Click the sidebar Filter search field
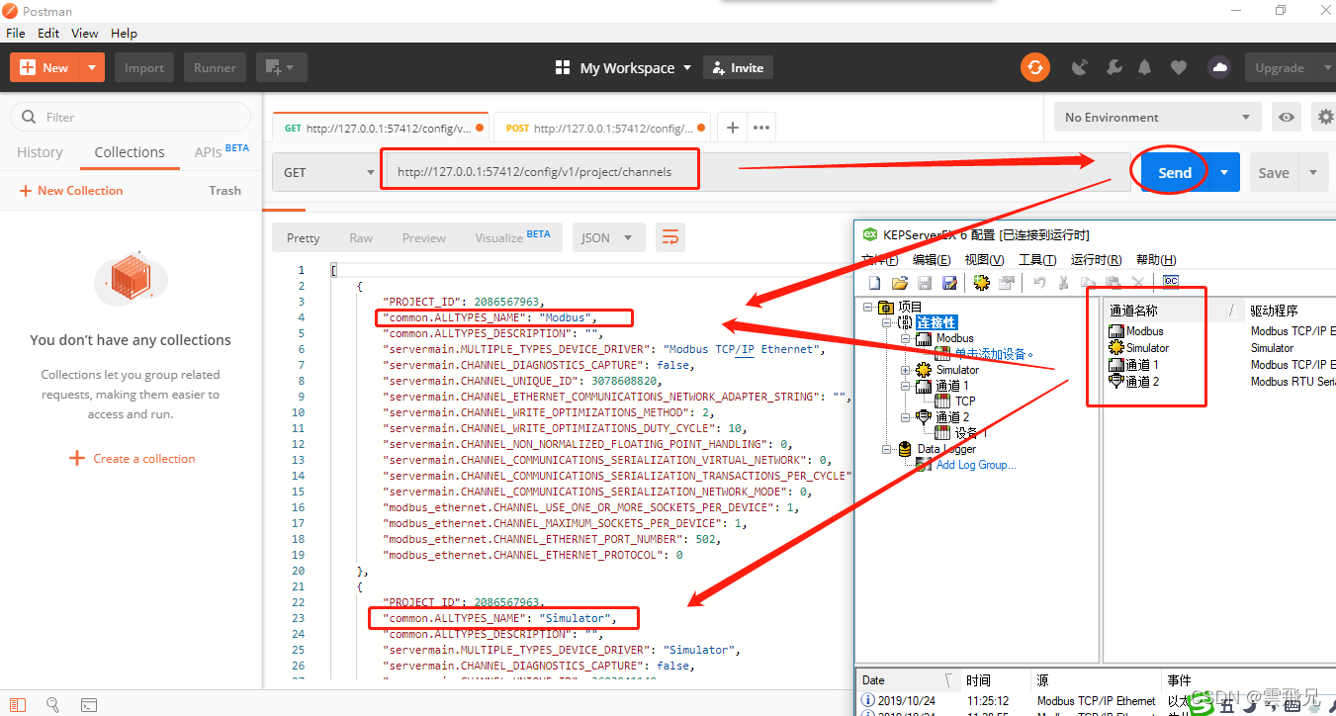Viewport: 1336px width, 716px height. [x=131, y=117]
